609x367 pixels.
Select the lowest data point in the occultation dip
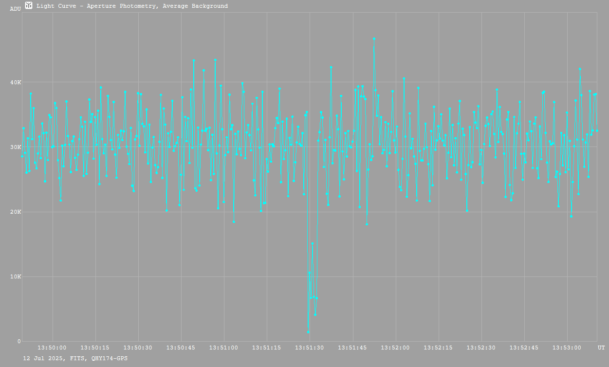coord(308,332)
